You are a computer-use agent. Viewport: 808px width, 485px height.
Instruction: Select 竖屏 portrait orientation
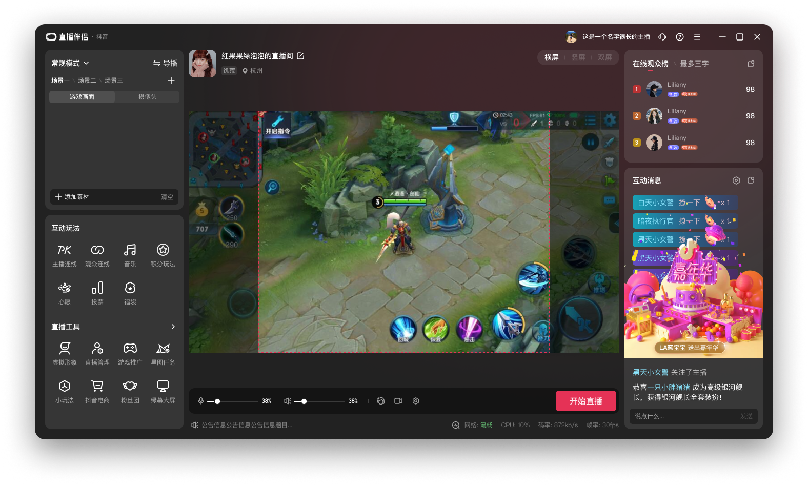click(x=578, y=57)
